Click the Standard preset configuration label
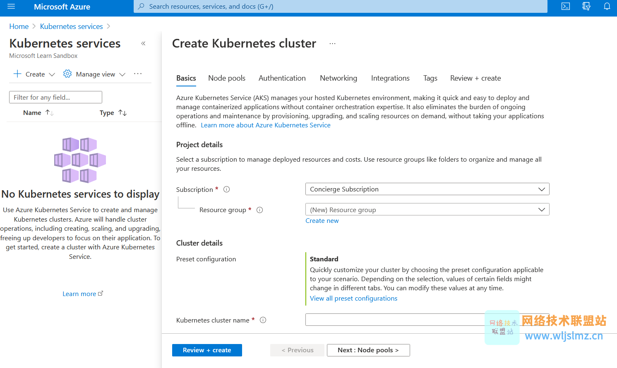Screen dimensions: 617x368 324,259
